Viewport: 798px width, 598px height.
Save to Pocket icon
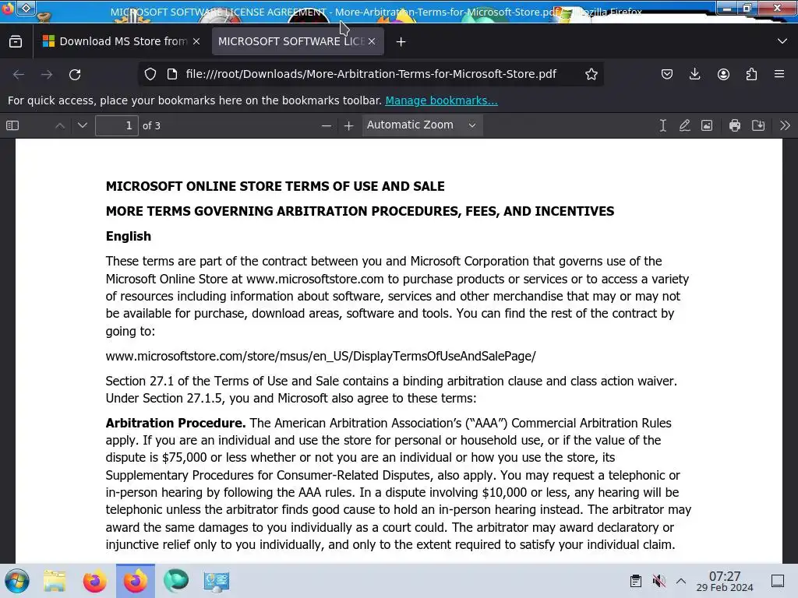667,74
